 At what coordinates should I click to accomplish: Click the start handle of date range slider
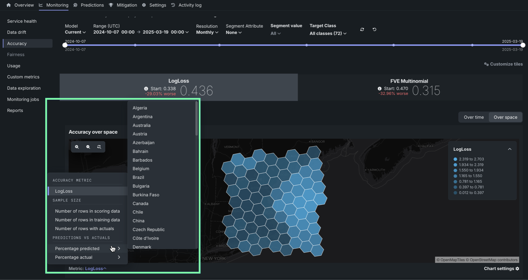pyautogui.click(x=65, y=45)
